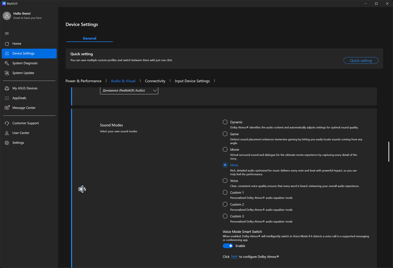
Task: Open My ASUS Devices icon
Action: (x=7, y=88)
